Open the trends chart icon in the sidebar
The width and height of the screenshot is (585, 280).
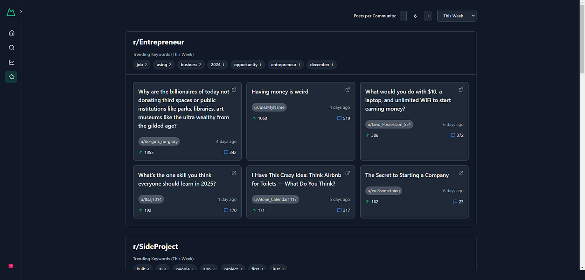click(x=12, y=62)
